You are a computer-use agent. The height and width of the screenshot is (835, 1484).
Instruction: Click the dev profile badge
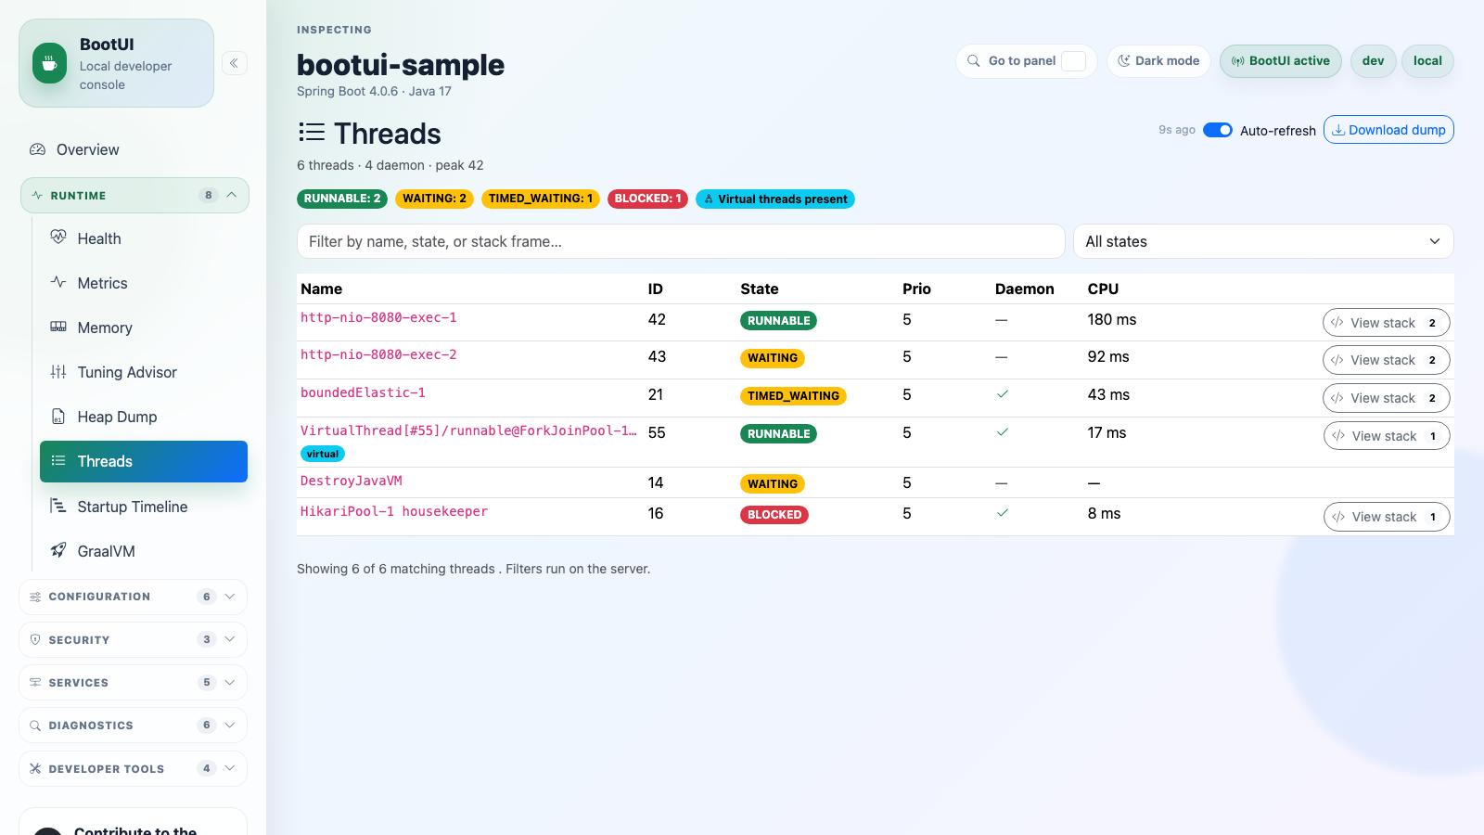click(1374, 61)
